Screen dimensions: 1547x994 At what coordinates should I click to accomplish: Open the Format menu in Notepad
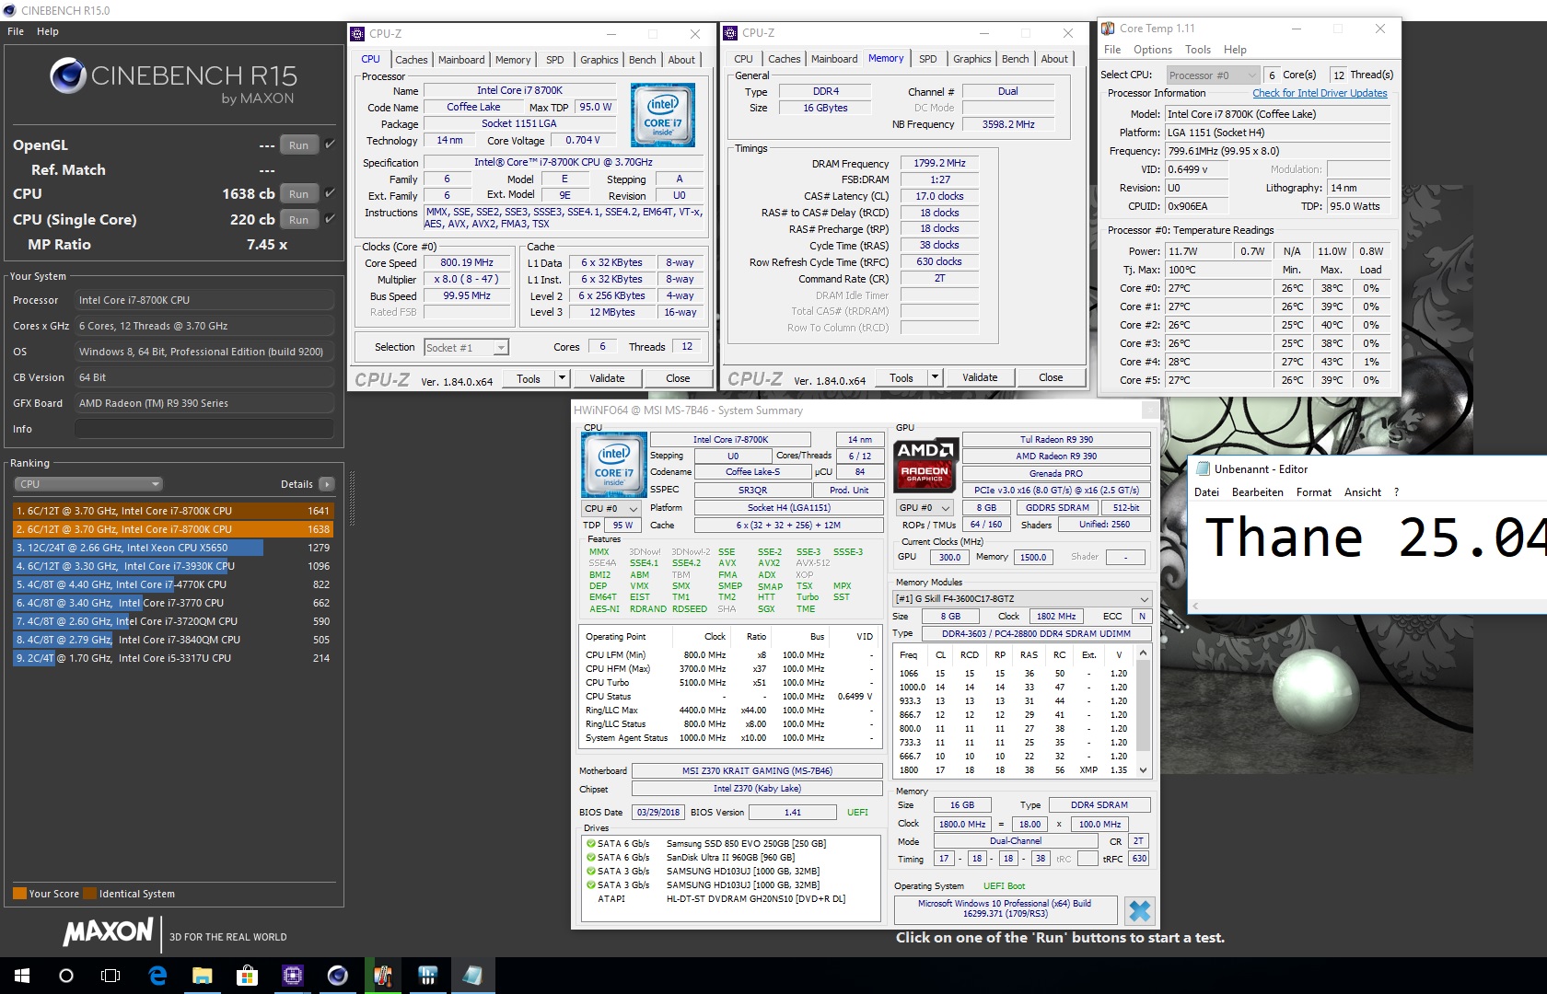pos(1314,492)
